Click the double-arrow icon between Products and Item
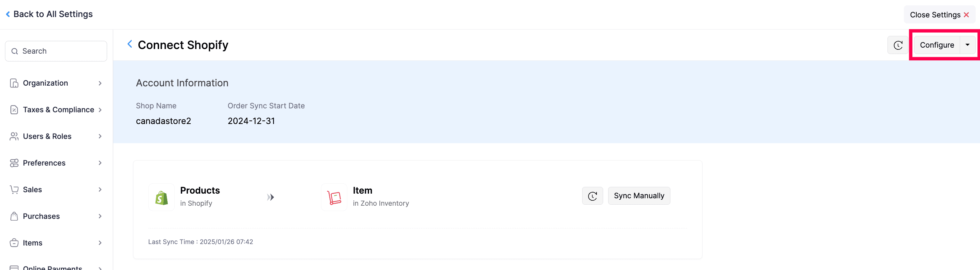 tap(270, 197)
